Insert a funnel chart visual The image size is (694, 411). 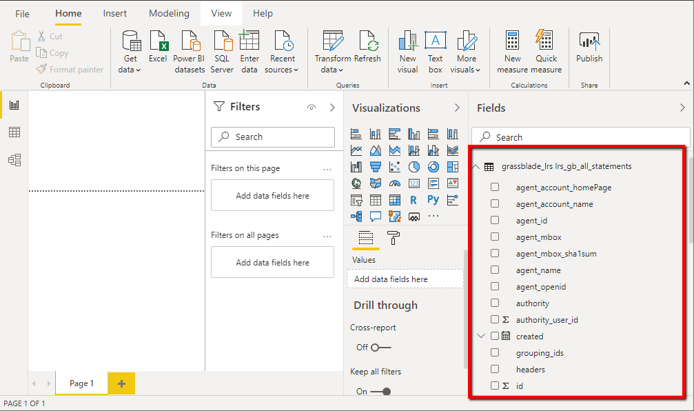click(376, 167)
